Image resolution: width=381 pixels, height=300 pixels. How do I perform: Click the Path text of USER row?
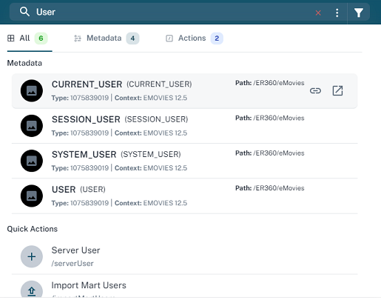[270, 188]
